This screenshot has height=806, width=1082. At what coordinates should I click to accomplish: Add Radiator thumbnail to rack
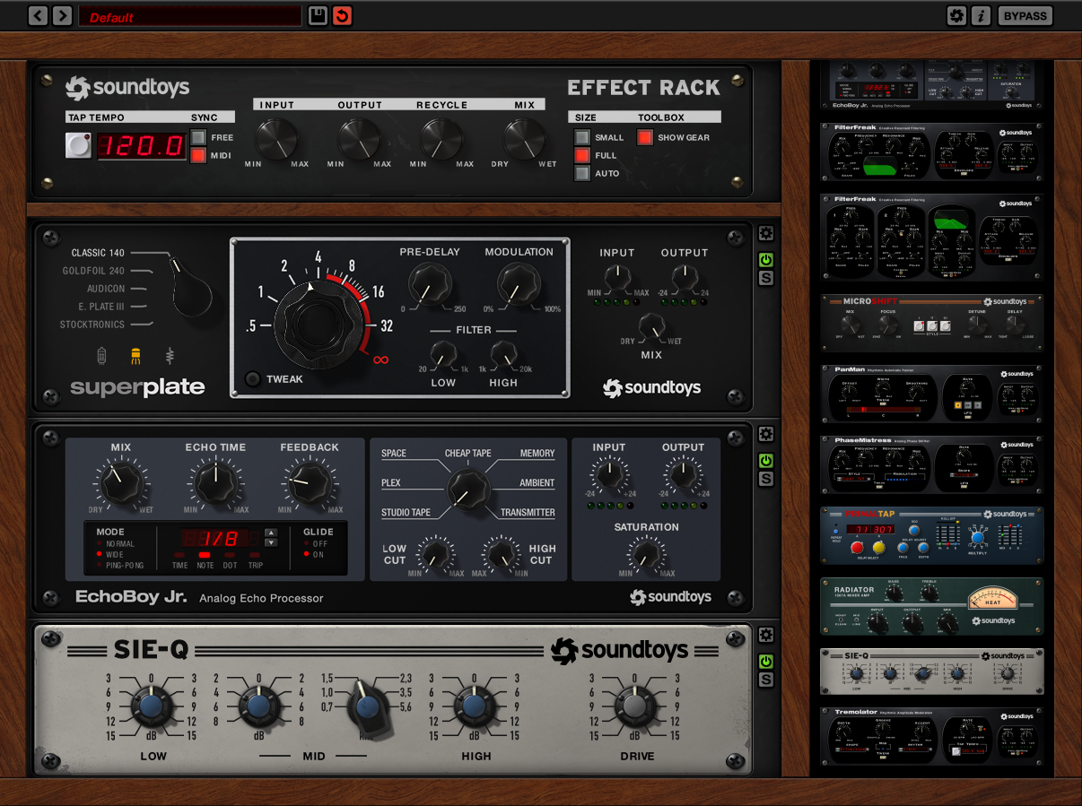(x=932, y=607)
